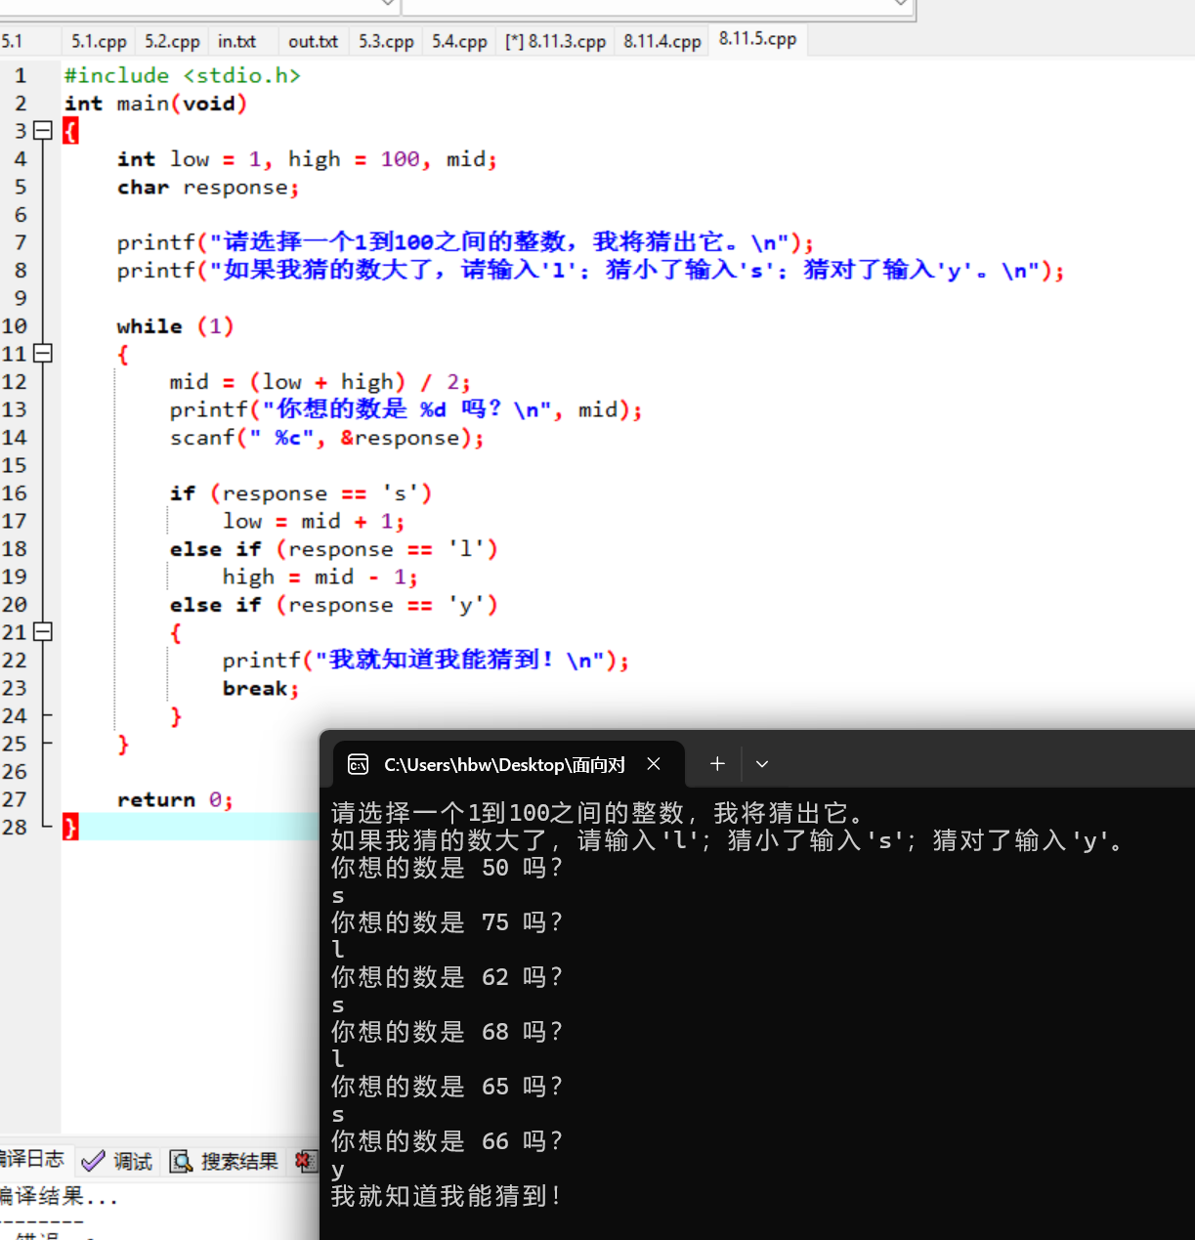Image resolution: width=1195 pixels, height=1240 pixels.
Task: Click the console icon on terminal tab
Action: coord(359,764)
